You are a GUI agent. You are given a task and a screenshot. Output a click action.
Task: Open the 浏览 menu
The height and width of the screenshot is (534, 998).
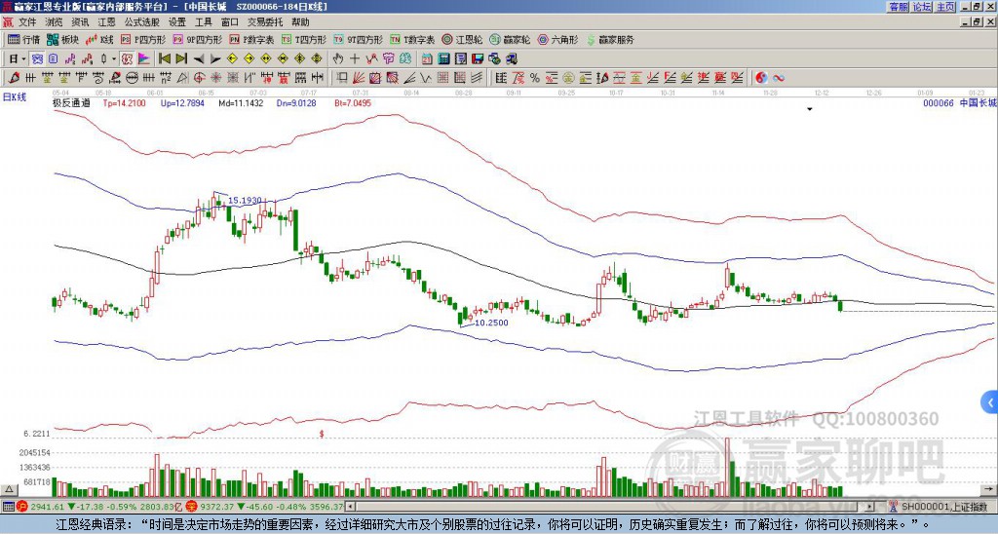click(54, 22)
